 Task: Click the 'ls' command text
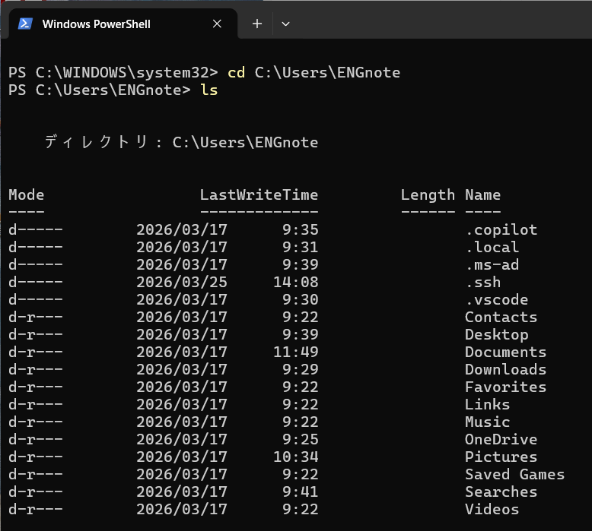click(208, 90)
